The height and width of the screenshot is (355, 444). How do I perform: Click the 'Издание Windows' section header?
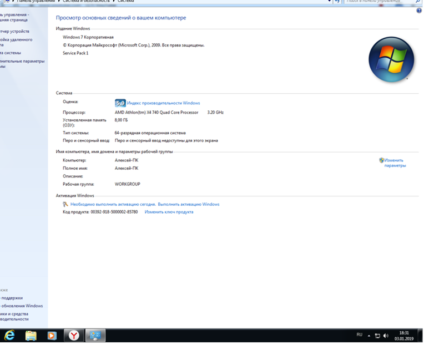73,29
